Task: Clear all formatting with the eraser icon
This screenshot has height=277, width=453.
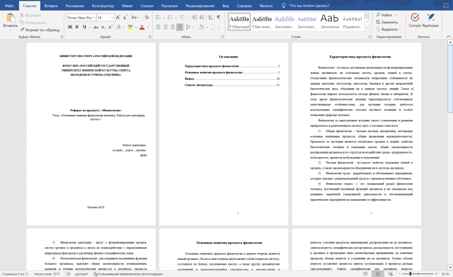Action: click(147, 18)
